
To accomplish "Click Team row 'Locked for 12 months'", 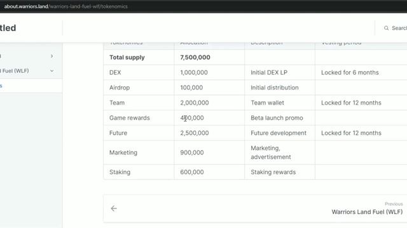I will pyautogui.click(x=351, y=103).
